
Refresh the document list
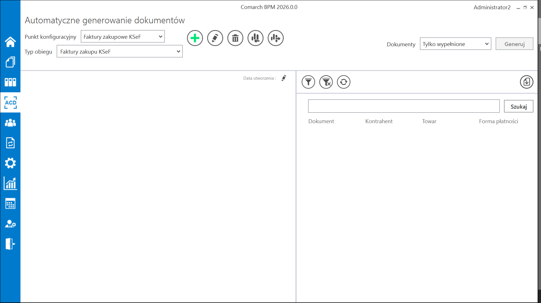coord(344,82)
